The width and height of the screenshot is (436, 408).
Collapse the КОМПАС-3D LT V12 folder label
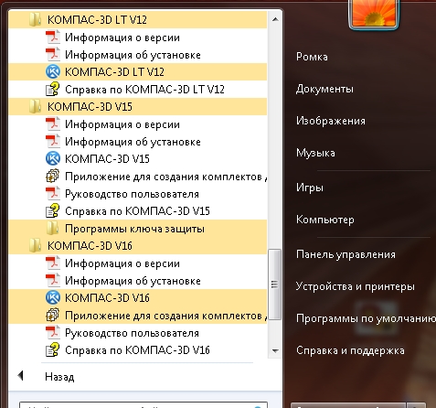(x=97, y=20)
